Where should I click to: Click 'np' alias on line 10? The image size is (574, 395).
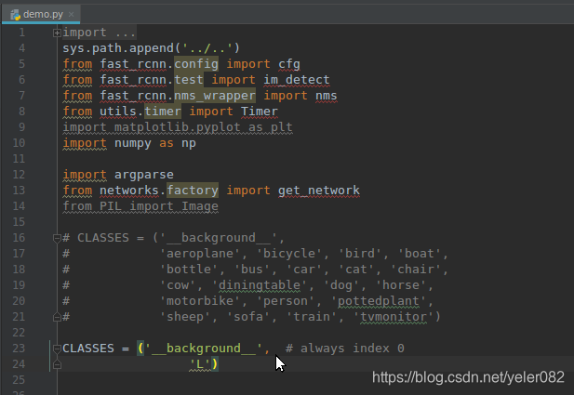tap(189, 143)
